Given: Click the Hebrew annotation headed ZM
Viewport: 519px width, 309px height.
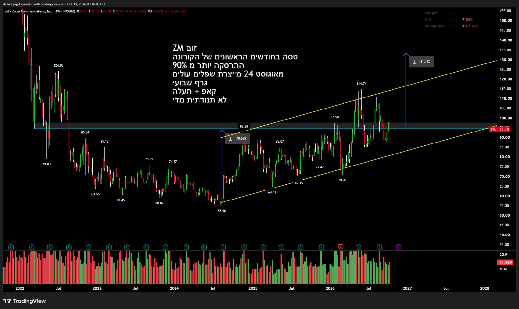Looking at the screenshot, I should tap(235, 74).
